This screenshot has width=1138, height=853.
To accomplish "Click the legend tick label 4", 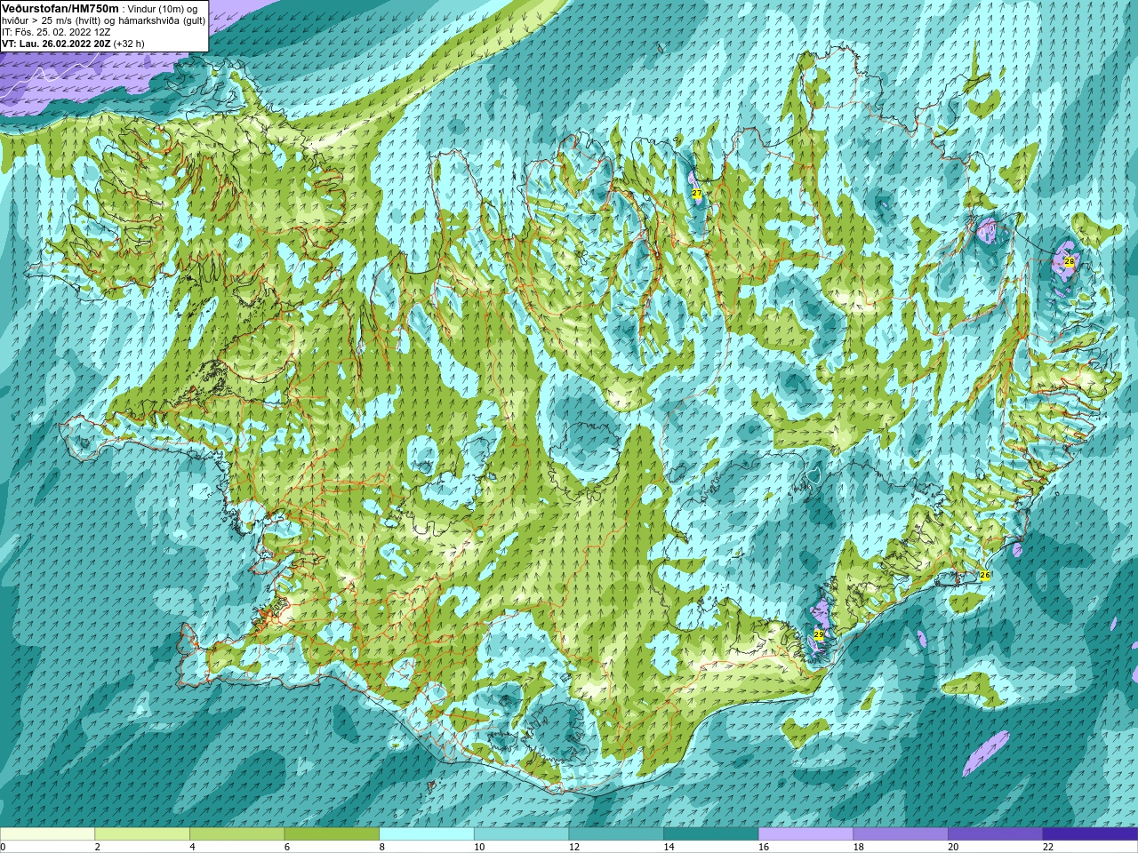I will coord(192,847).
